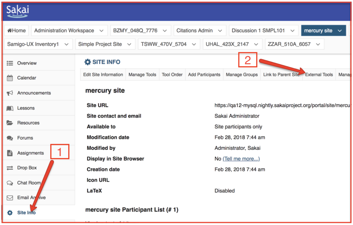Screen dimensions: 353x225
Task: Click the Announcements megaphone icon
Action: click(x=10, y=93)
